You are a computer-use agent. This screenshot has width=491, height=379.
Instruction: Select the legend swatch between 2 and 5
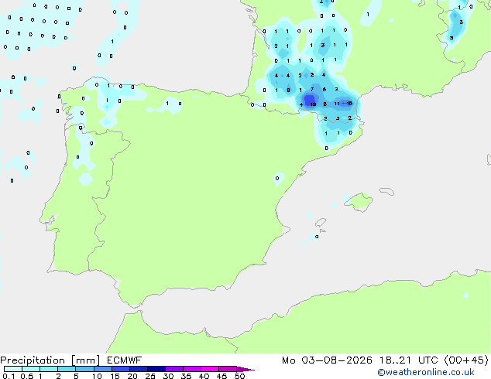[67, 369]
